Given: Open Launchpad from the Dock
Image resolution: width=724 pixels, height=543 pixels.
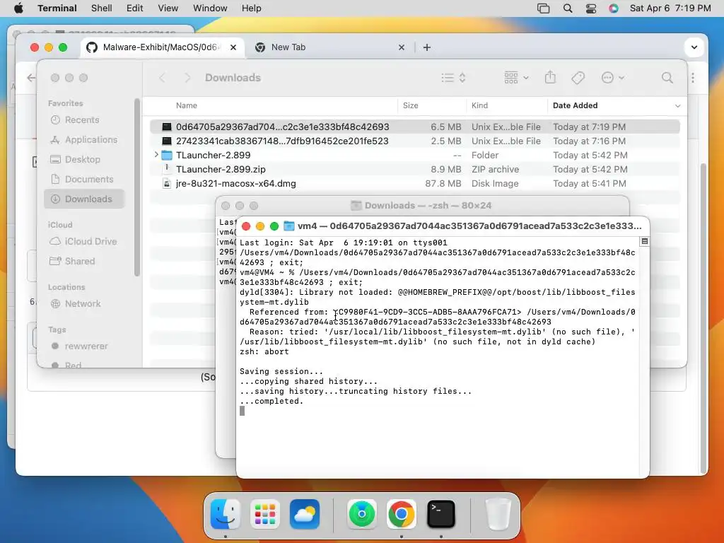Looking at the screenshot, I should [265, 514].
